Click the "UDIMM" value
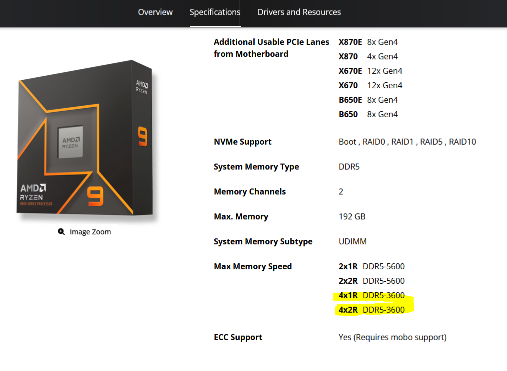The width and height of the screenshot is (507, 371). (353, 241)
